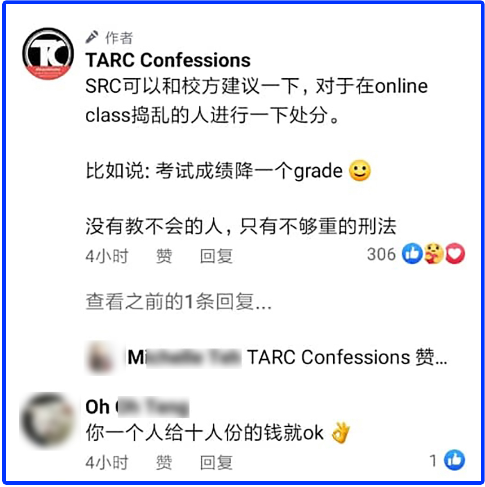Click the thumbs-up icon on Oh's comment

(x=454, y=460)
